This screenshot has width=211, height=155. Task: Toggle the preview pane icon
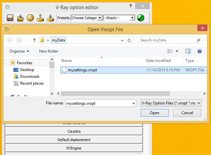click(x=188, y=51)
